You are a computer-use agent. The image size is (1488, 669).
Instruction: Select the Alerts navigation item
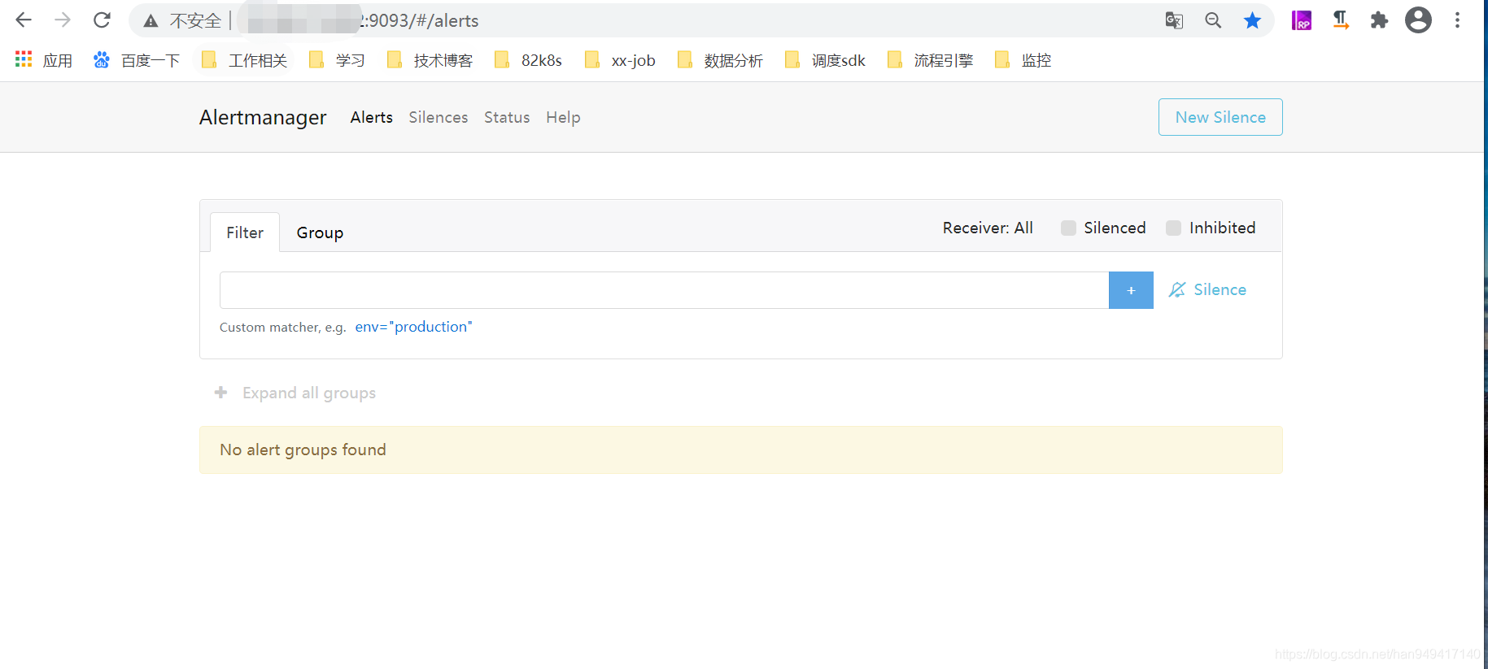point(372,117)
